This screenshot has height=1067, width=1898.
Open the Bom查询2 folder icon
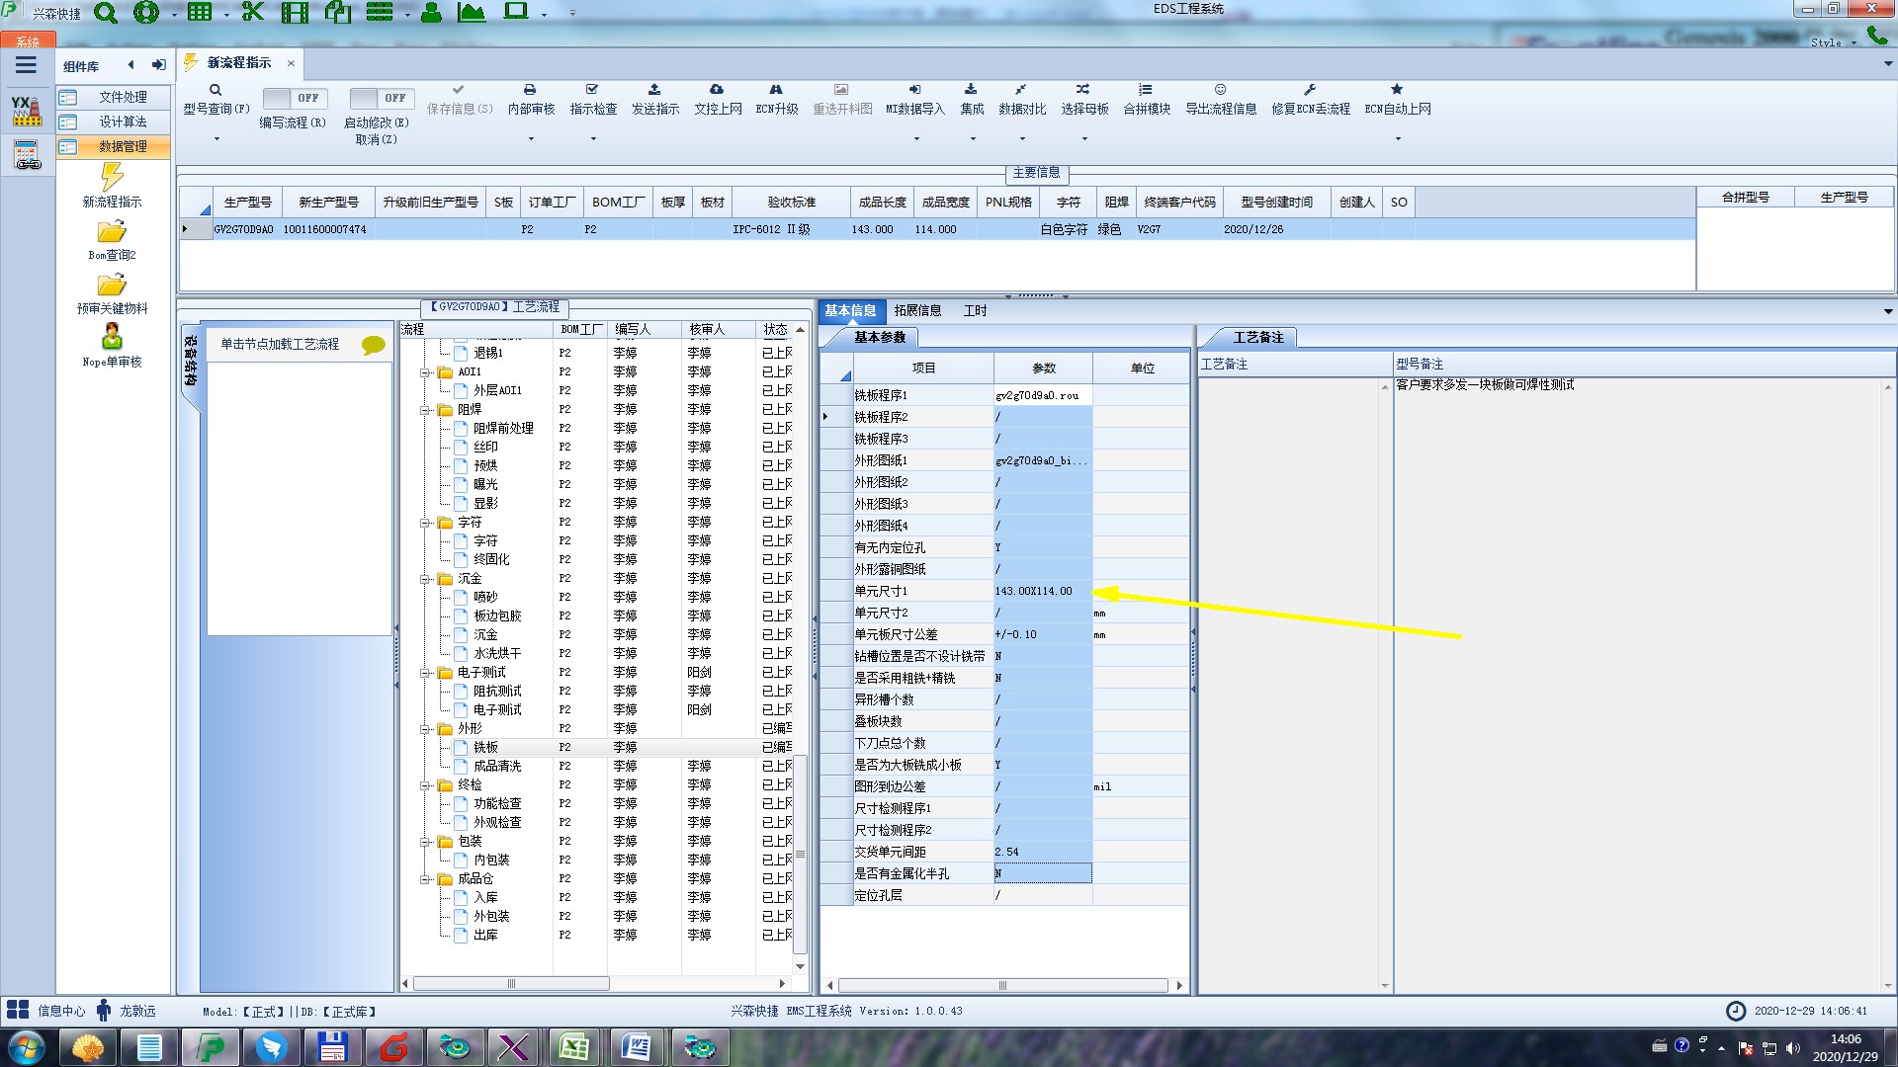pyautogui.click(x=112, y=232)
